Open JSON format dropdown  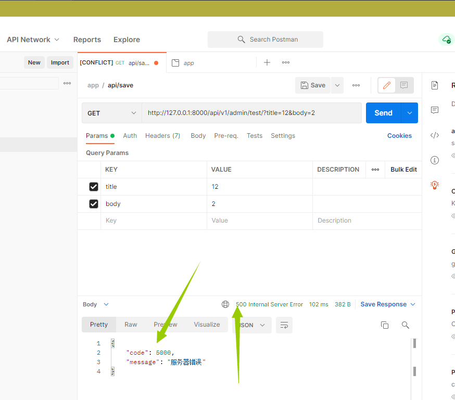click(x=252, y=325)
